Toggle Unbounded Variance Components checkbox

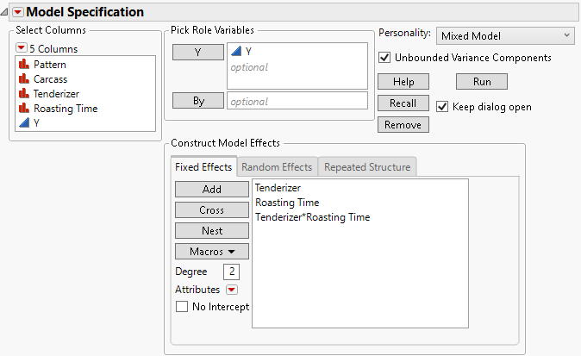click(384, 58)
